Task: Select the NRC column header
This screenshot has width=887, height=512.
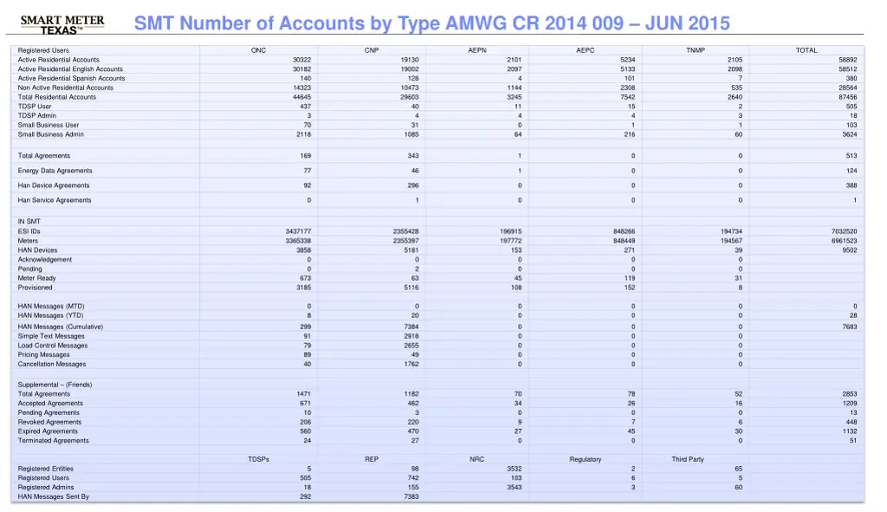Action: pos(477,459)
